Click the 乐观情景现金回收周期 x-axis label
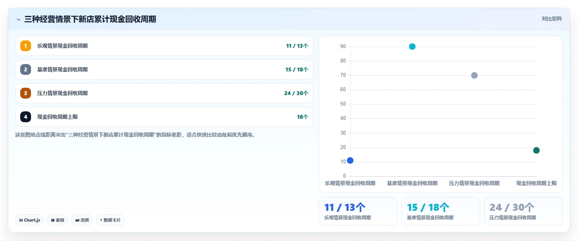Screen dimensions: 578x241 click(x=350, y=183)
